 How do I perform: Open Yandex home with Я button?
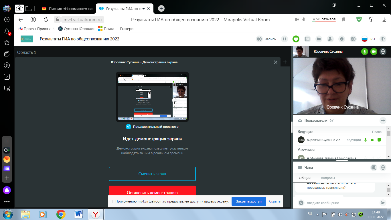33,19
